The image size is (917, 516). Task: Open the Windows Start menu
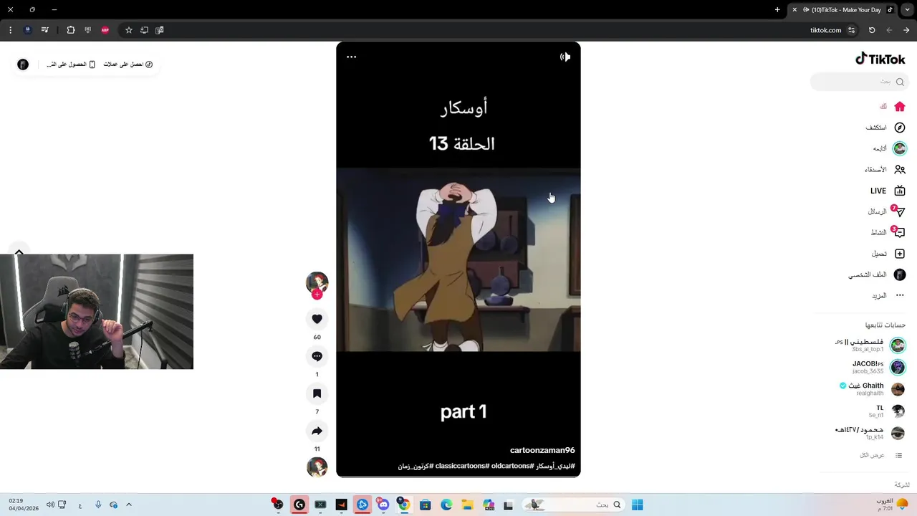638,505
